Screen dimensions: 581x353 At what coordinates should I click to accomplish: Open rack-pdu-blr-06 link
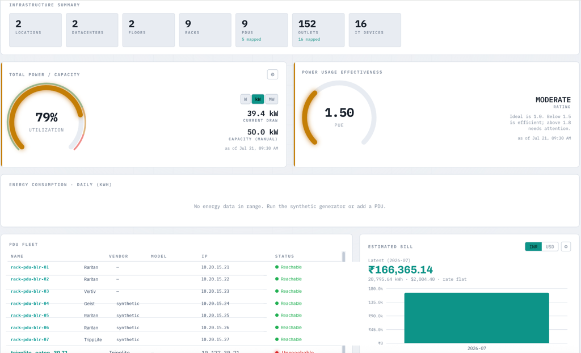coord(30,327)
